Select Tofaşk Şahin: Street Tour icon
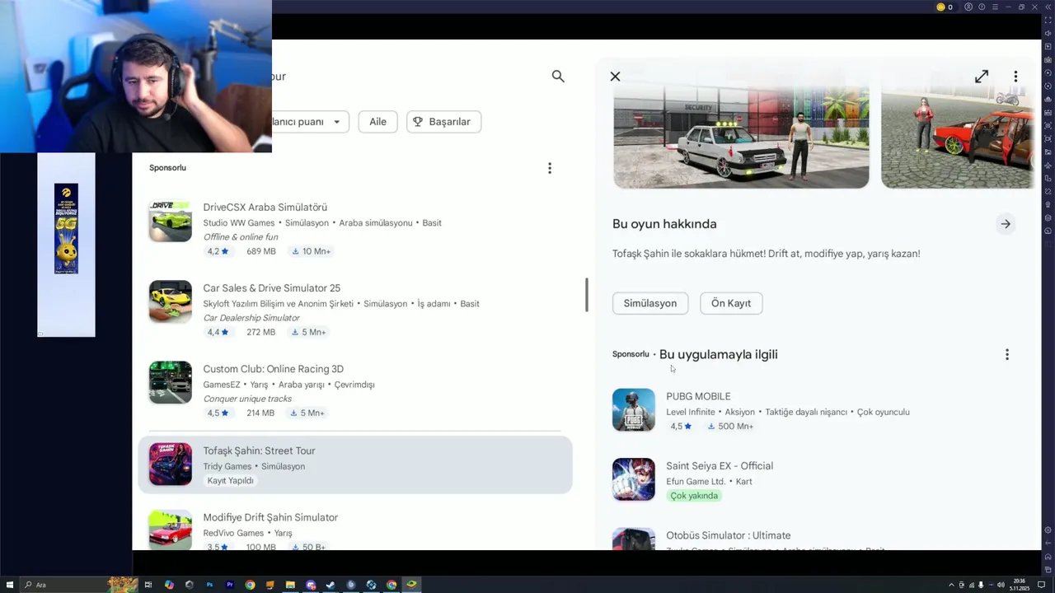This screenshot has height=593, width=1055. [x=171, y=464]
